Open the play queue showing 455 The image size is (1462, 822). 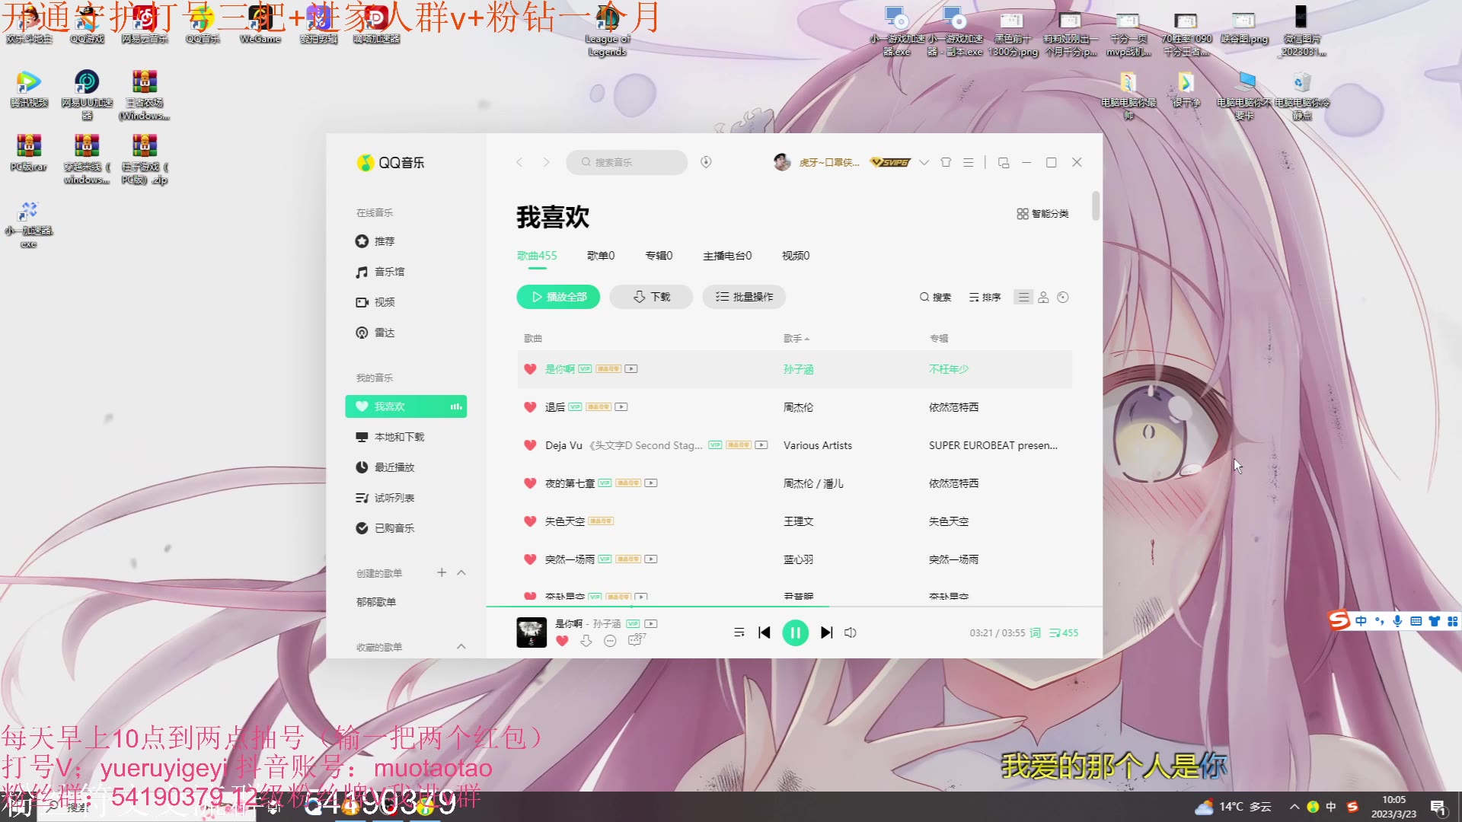1064,632
